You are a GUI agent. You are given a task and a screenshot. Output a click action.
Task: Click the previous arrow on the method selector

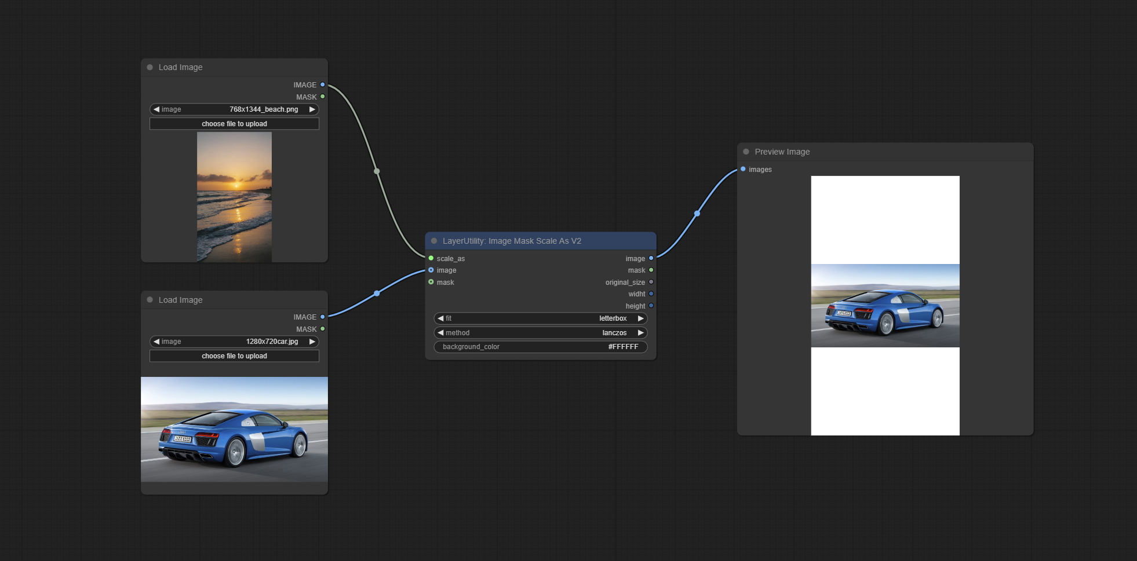pos(440,333)
